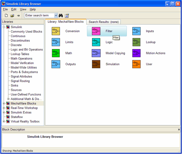This screenshot has height=154, width=182.
Task: Select Sinks in the library tree
Action: point(14,86)
